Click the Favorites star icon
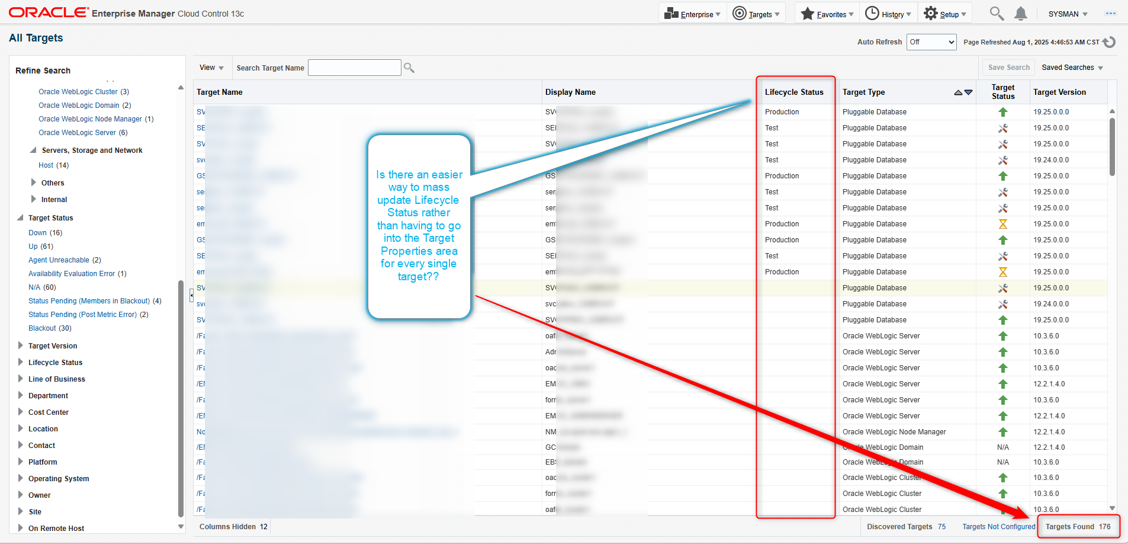Viewport: 1128px width, 544px height. click(808, 13)
